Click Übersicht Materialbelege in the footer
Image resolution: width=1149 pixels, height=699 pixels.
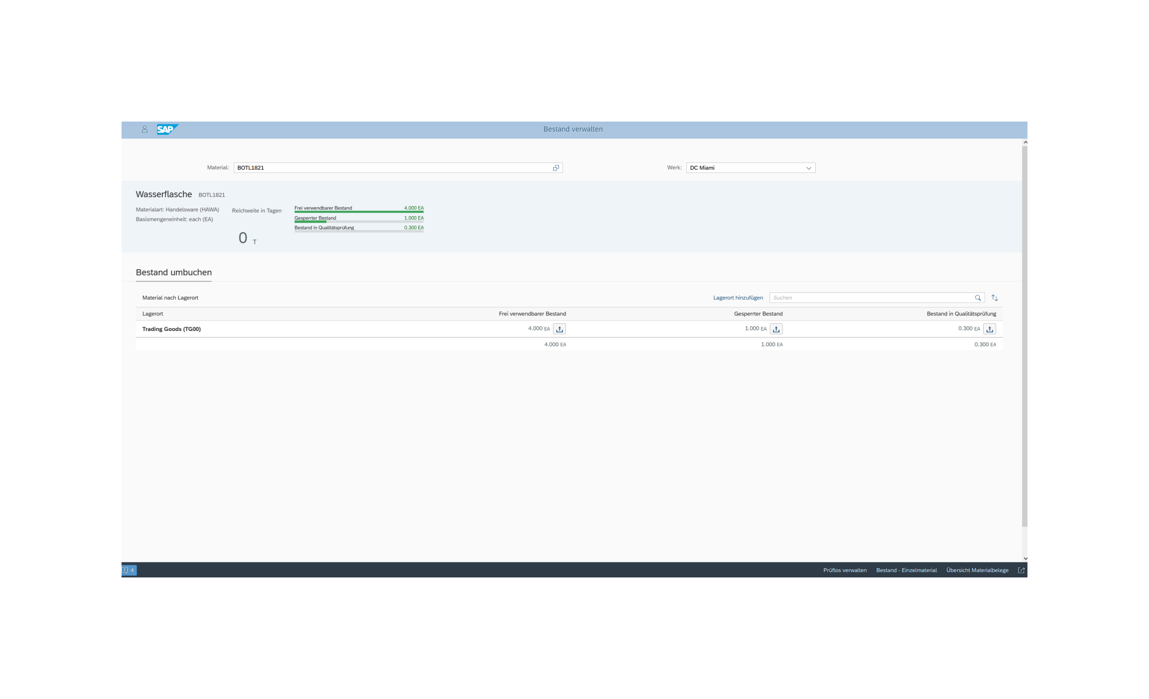977,570
